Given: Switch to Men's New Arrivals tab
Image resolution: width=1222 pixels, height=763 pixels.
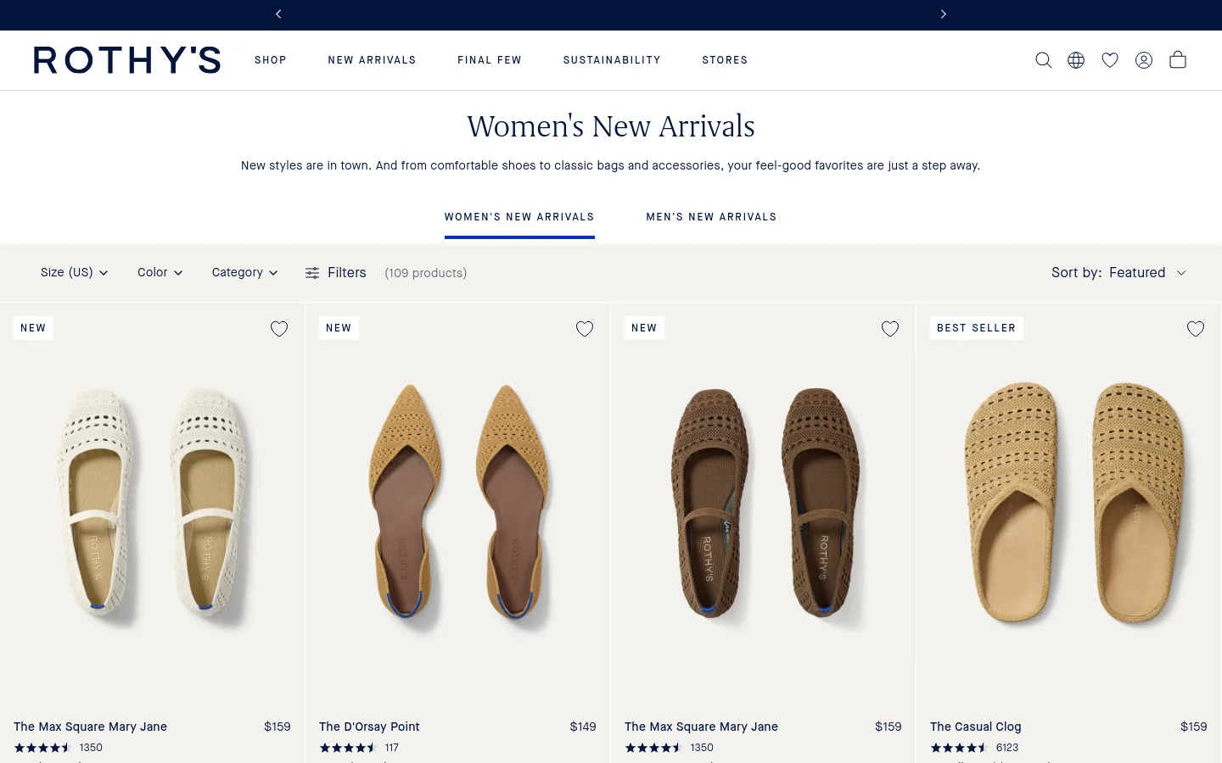Looking at the screenshot, I should pos(711,217).
